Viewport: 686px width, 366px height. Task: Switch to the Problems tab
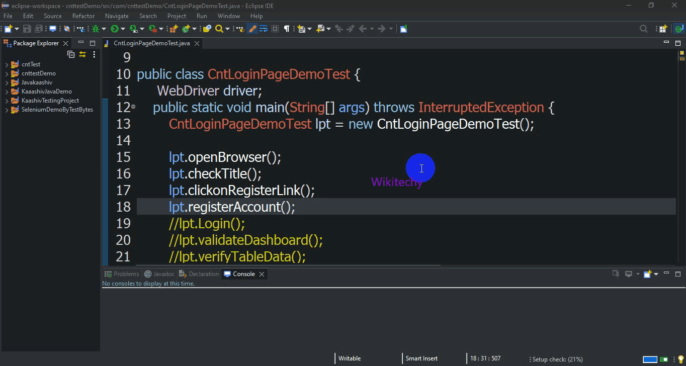126,274
